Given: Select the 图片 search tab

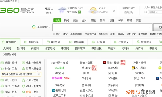Looking at the screenshot, I should coord(84,20).
